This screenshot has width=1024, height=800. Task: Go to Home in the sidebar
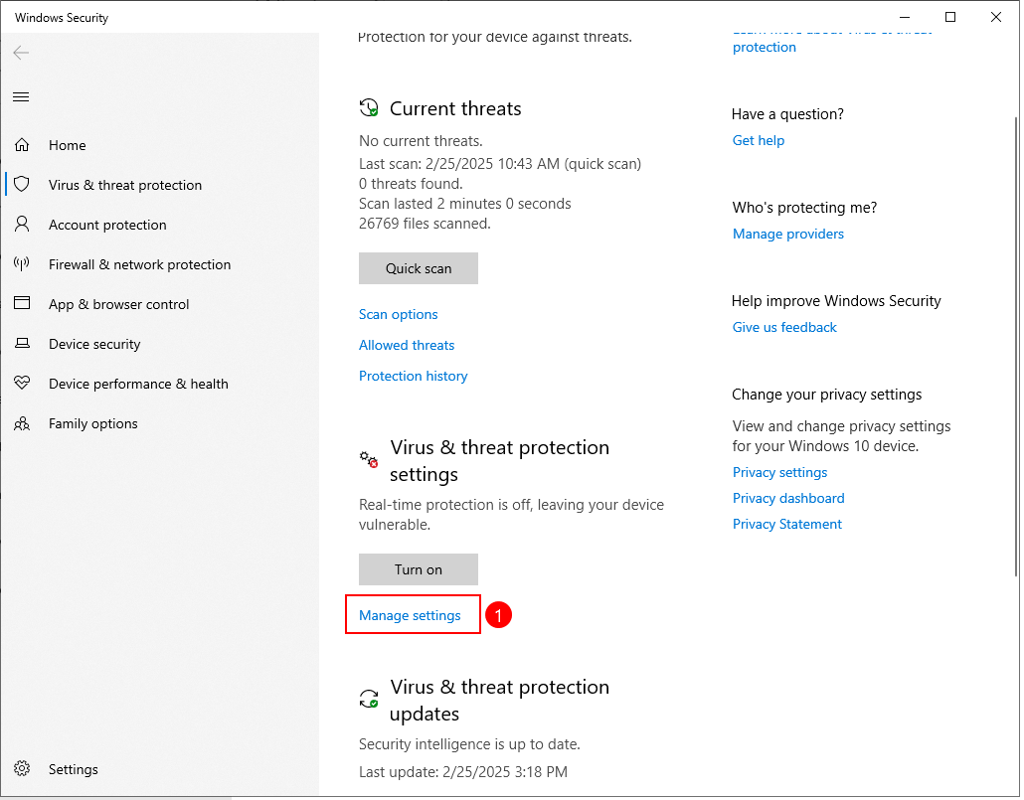click(x=68, y=146)
